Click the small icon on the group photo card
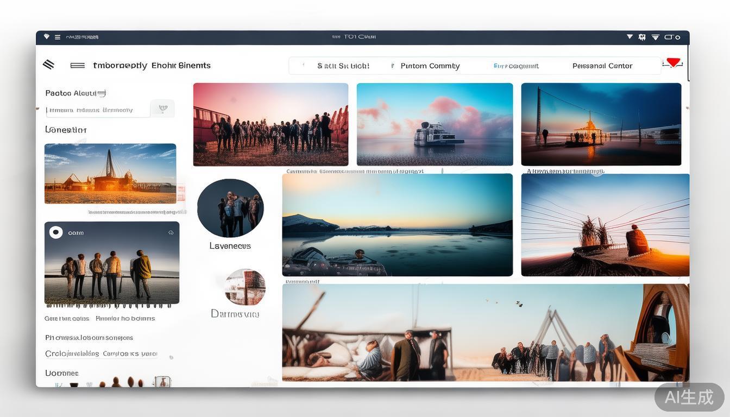Image resolution: width=730 pixels, height=417 pixels. pos(171,232)
